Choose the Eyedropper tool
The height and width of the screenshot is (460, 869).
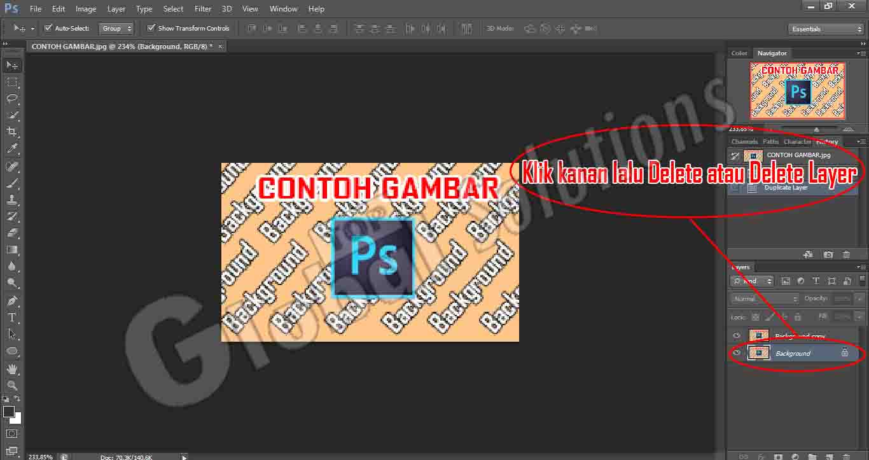(x=12, y=149)
